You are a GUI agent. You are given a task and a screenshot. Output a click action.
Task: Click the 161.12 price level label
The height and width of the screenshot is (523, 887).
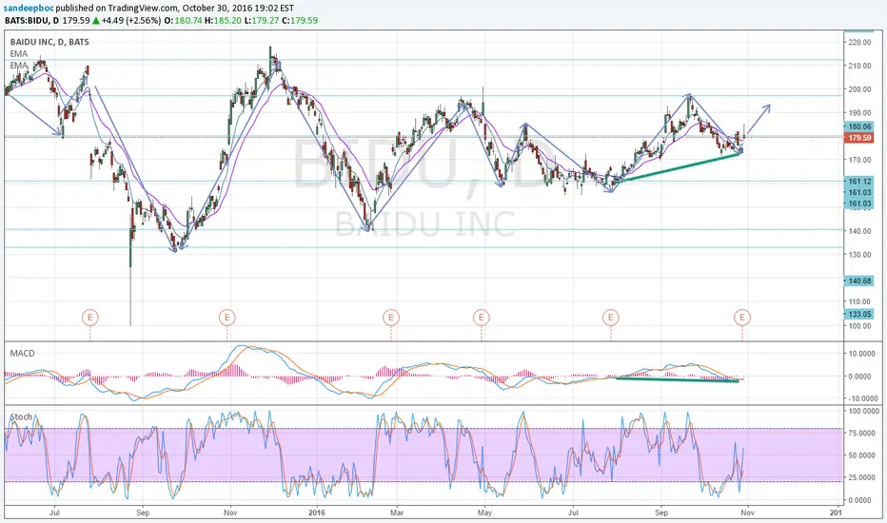[858, 182]
